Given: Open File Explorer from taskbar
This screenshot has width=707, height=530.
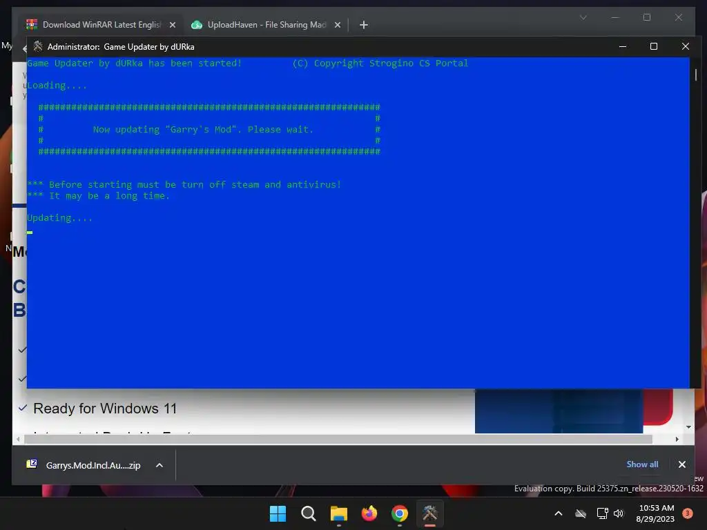Looking at the screenshot, I should 338,513.
